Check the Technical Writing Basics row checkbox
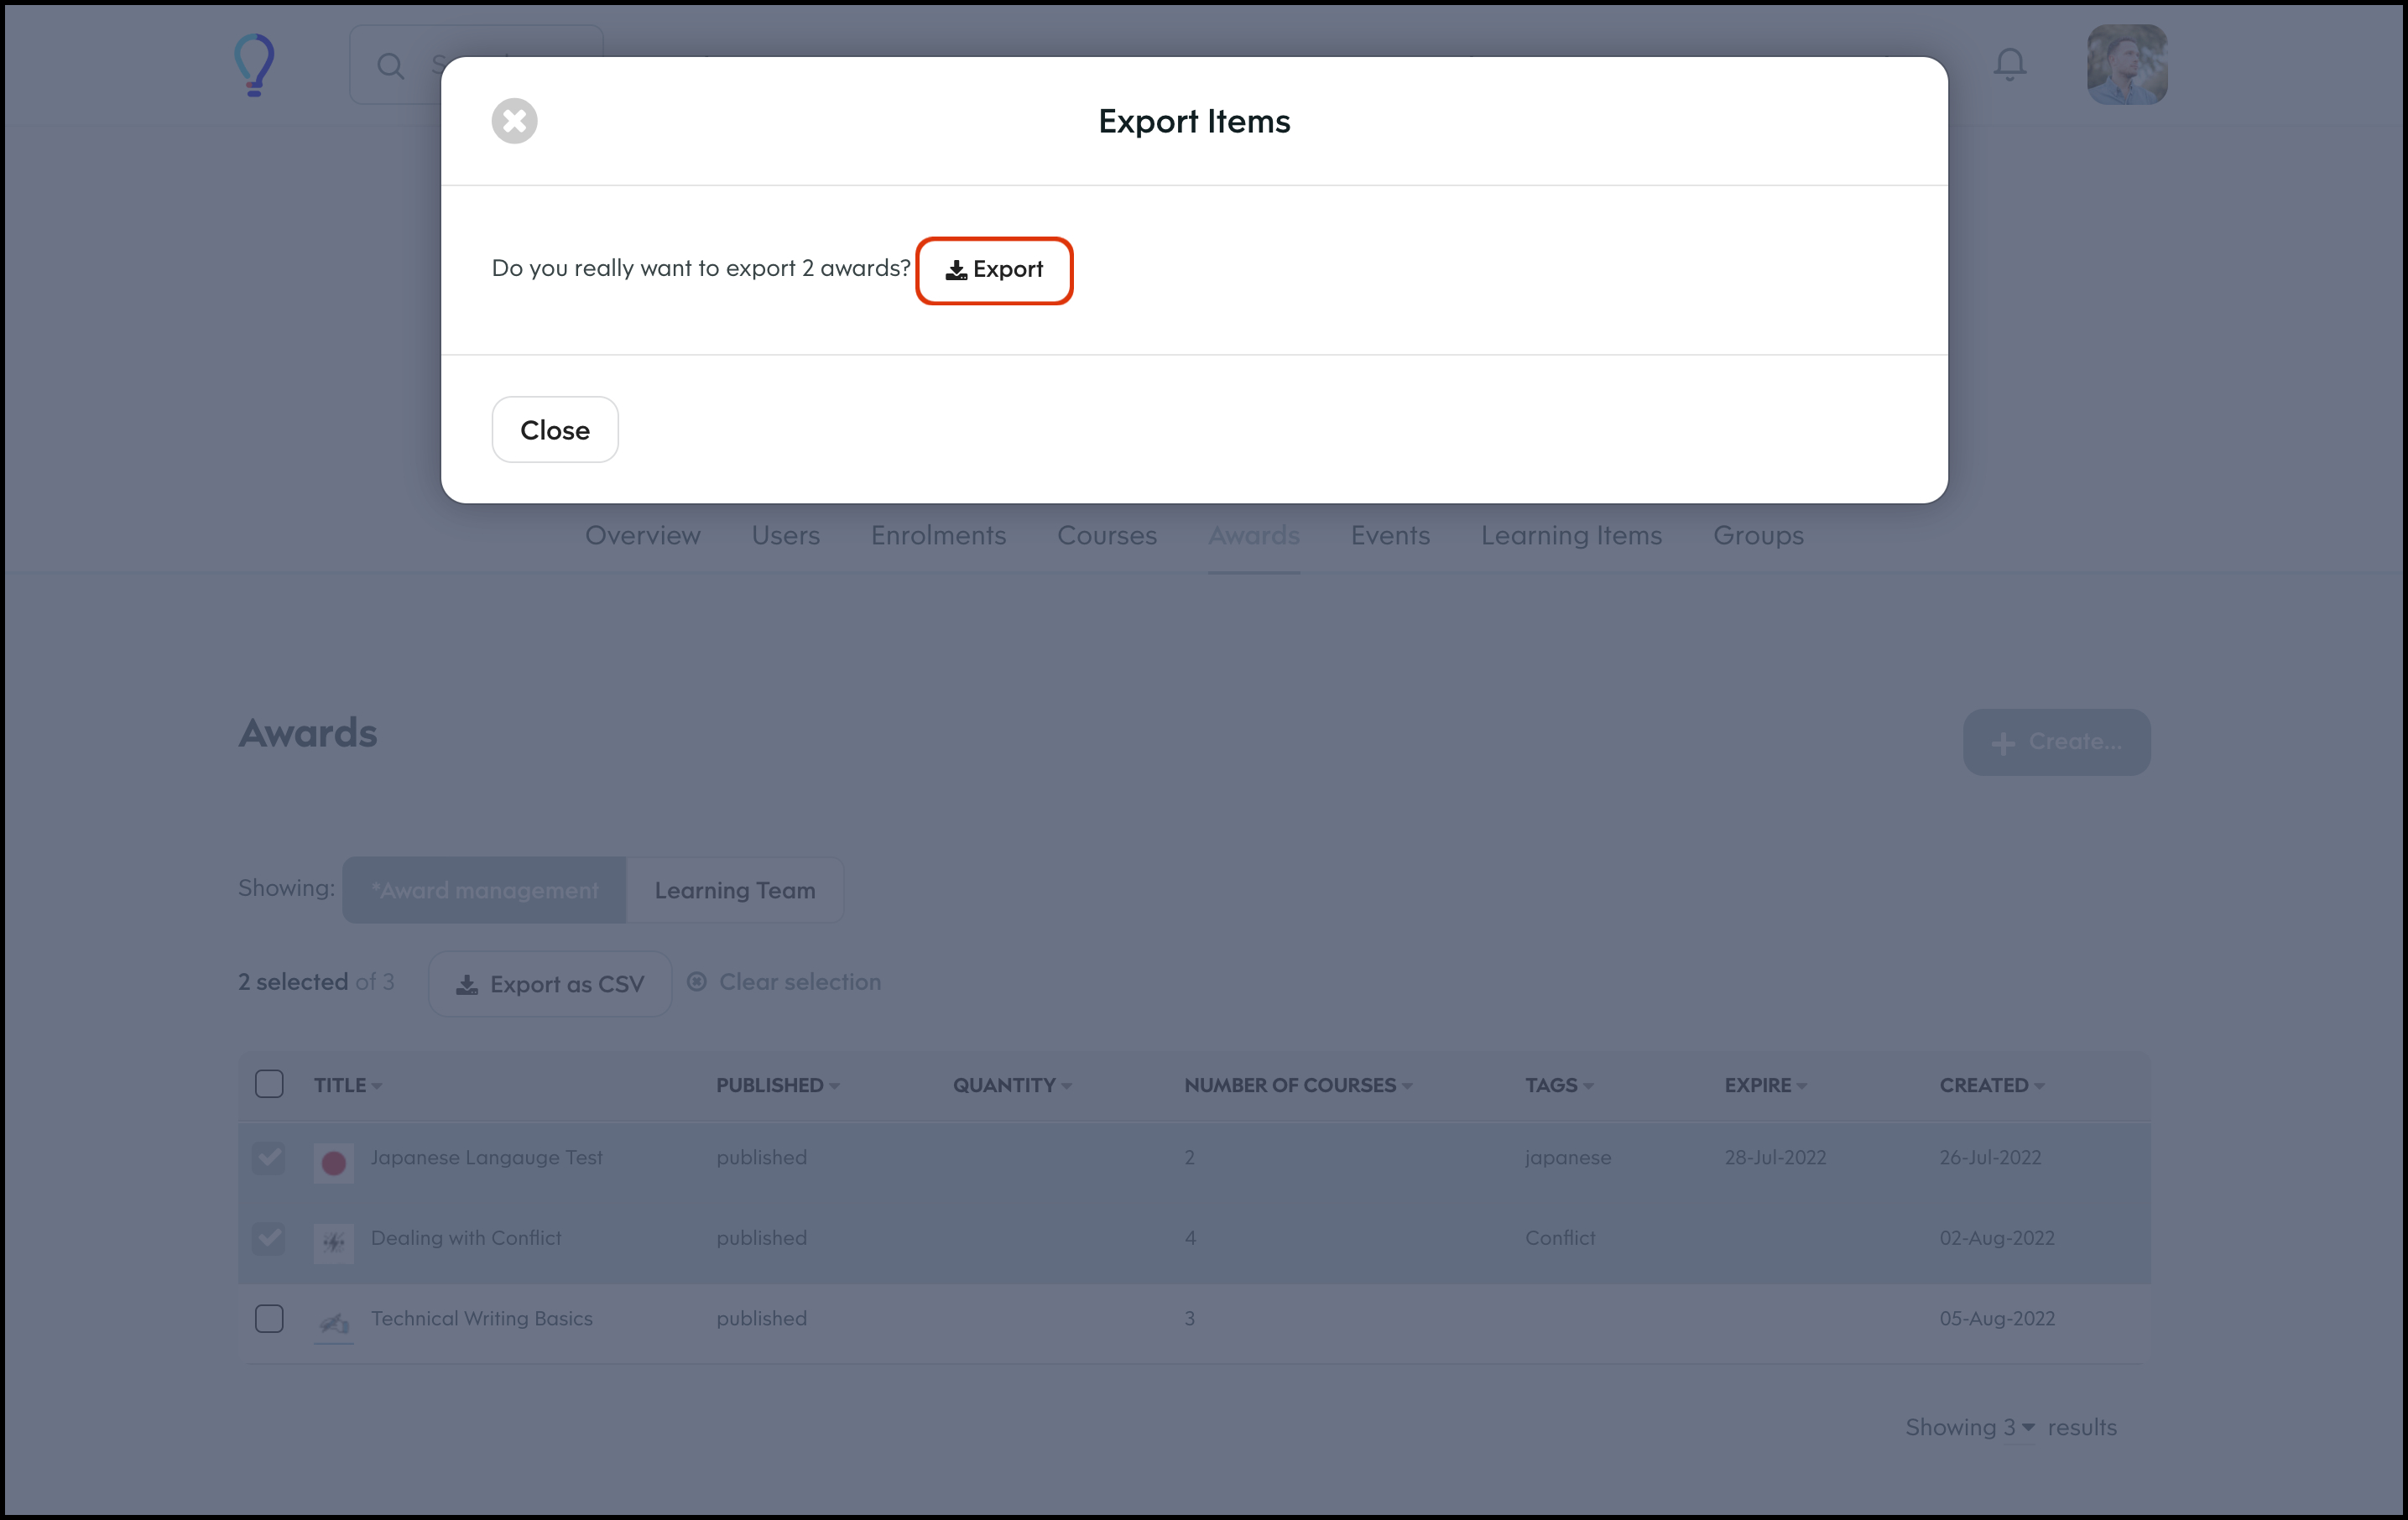 coord(269,1318)
